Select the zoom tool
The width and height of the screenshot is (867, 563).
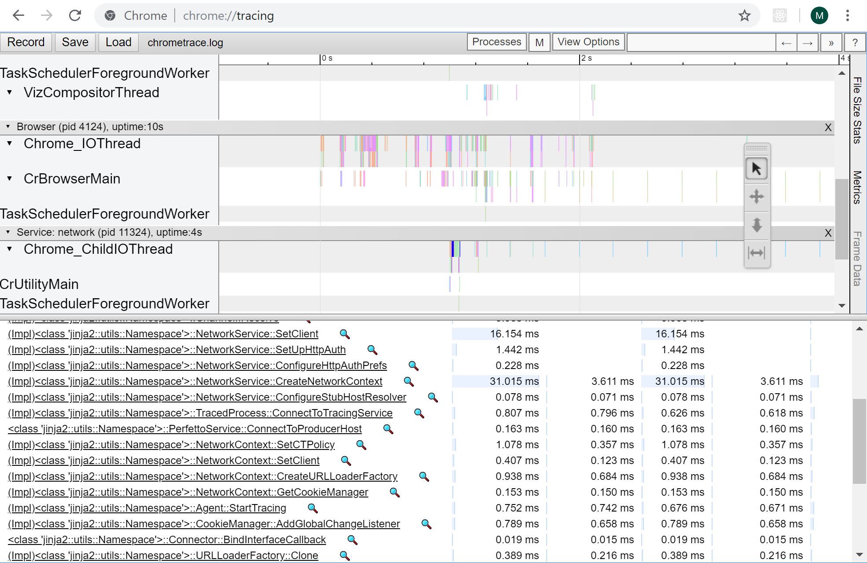[x=757, y=225]
